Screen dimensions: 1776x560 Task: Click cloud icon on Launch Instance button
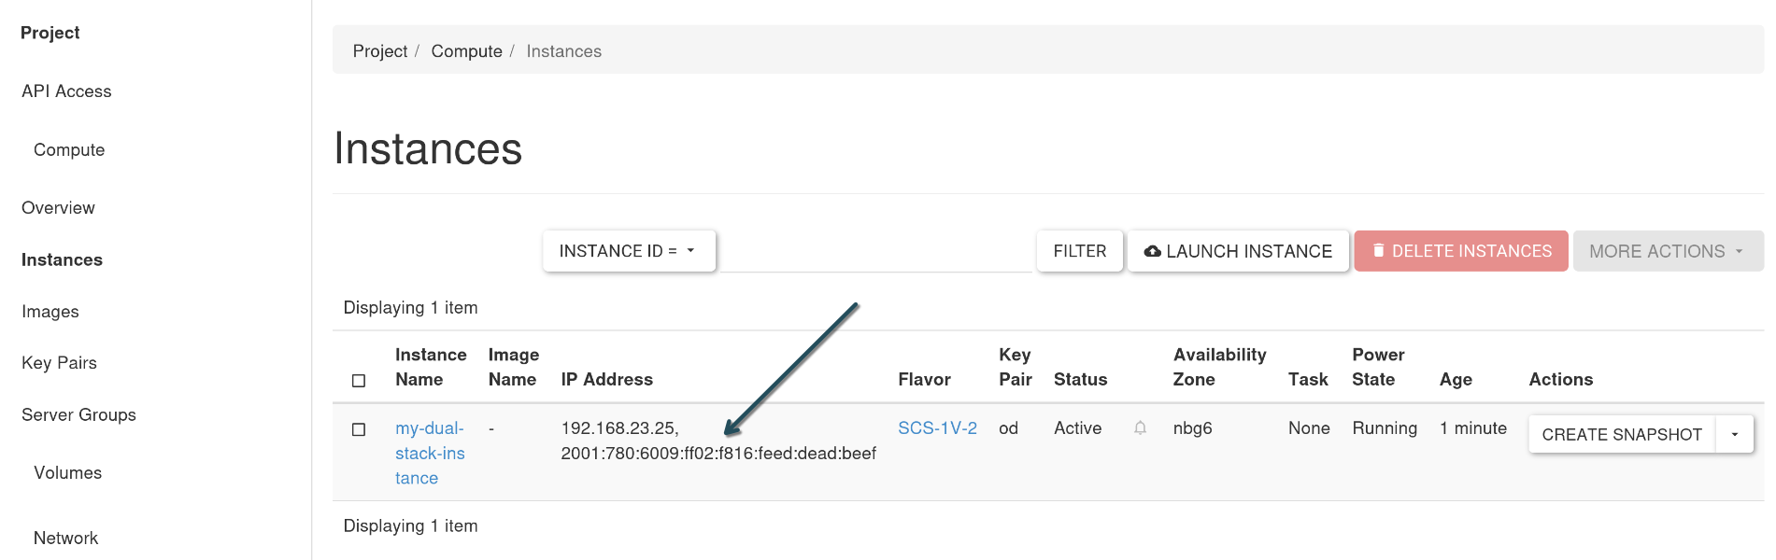tap(1153, 251)
